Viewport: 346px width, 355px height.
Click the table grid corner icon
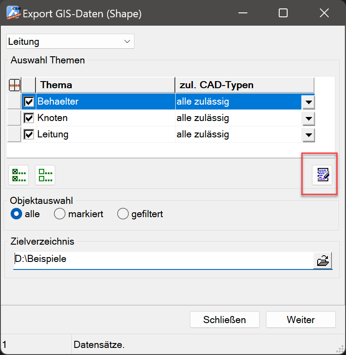pos(15,85)
